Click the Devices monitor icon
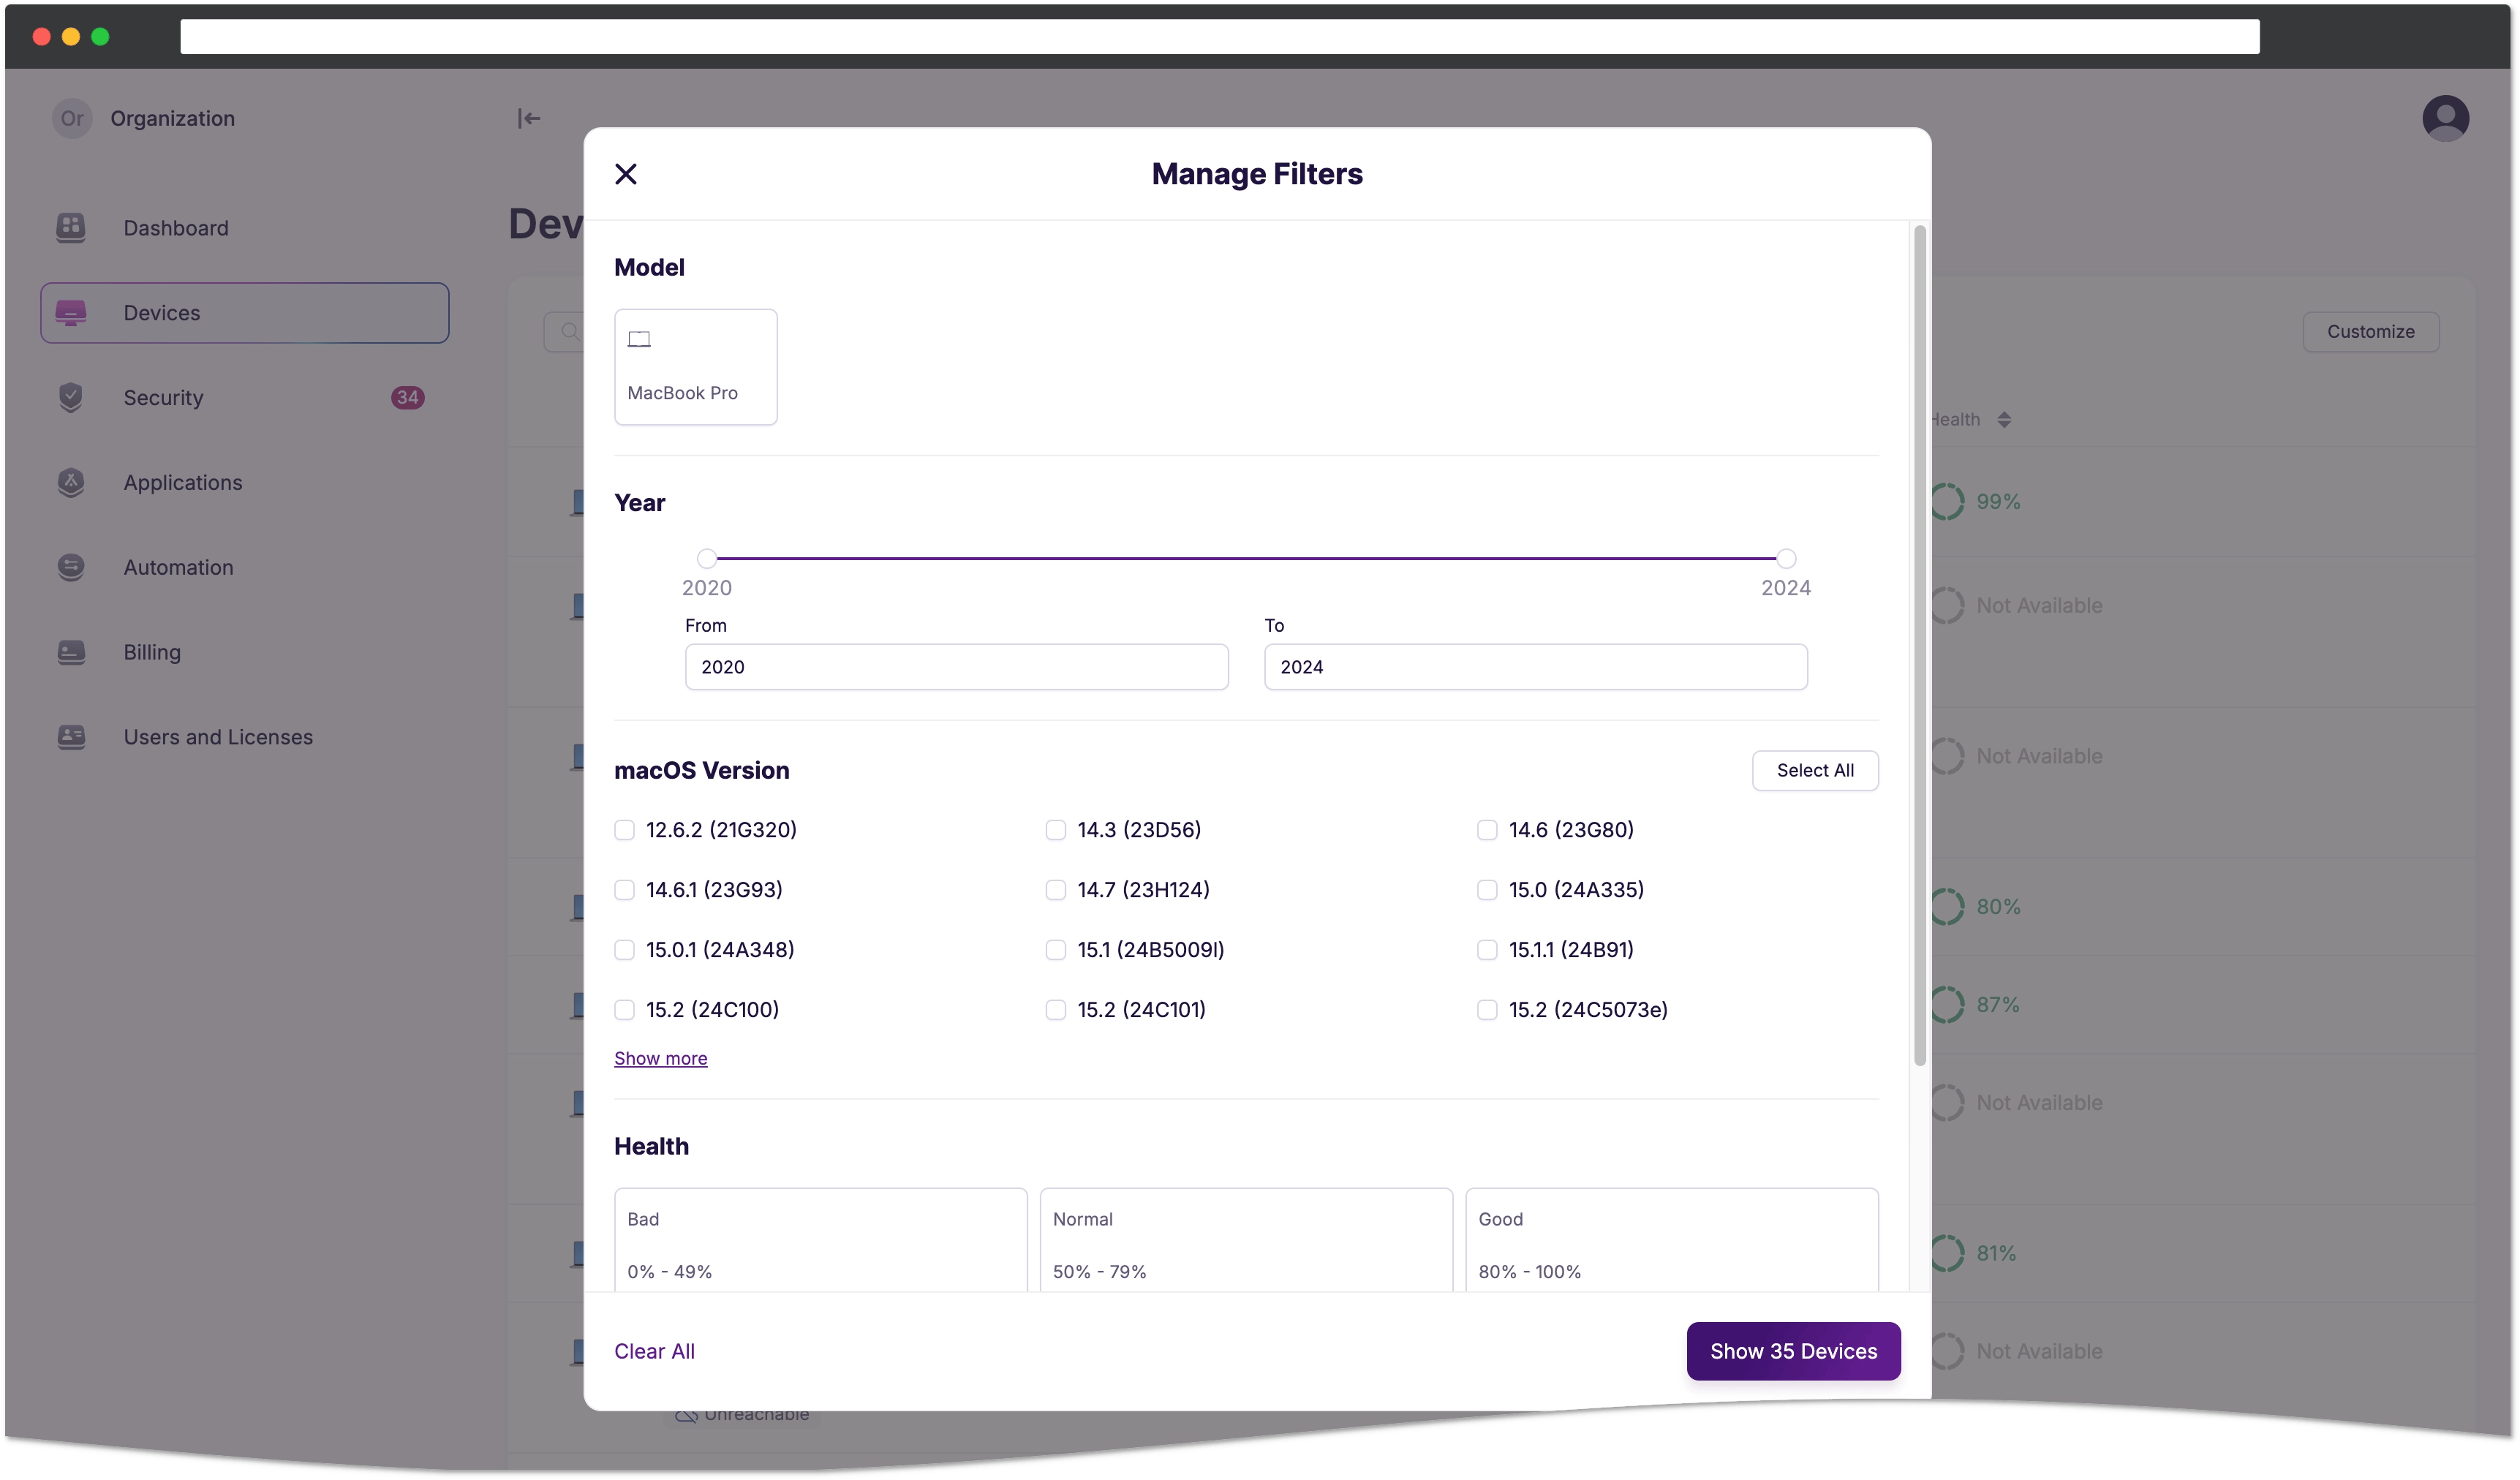This screenshot has width=2520, height=1480. pos(71,313)
